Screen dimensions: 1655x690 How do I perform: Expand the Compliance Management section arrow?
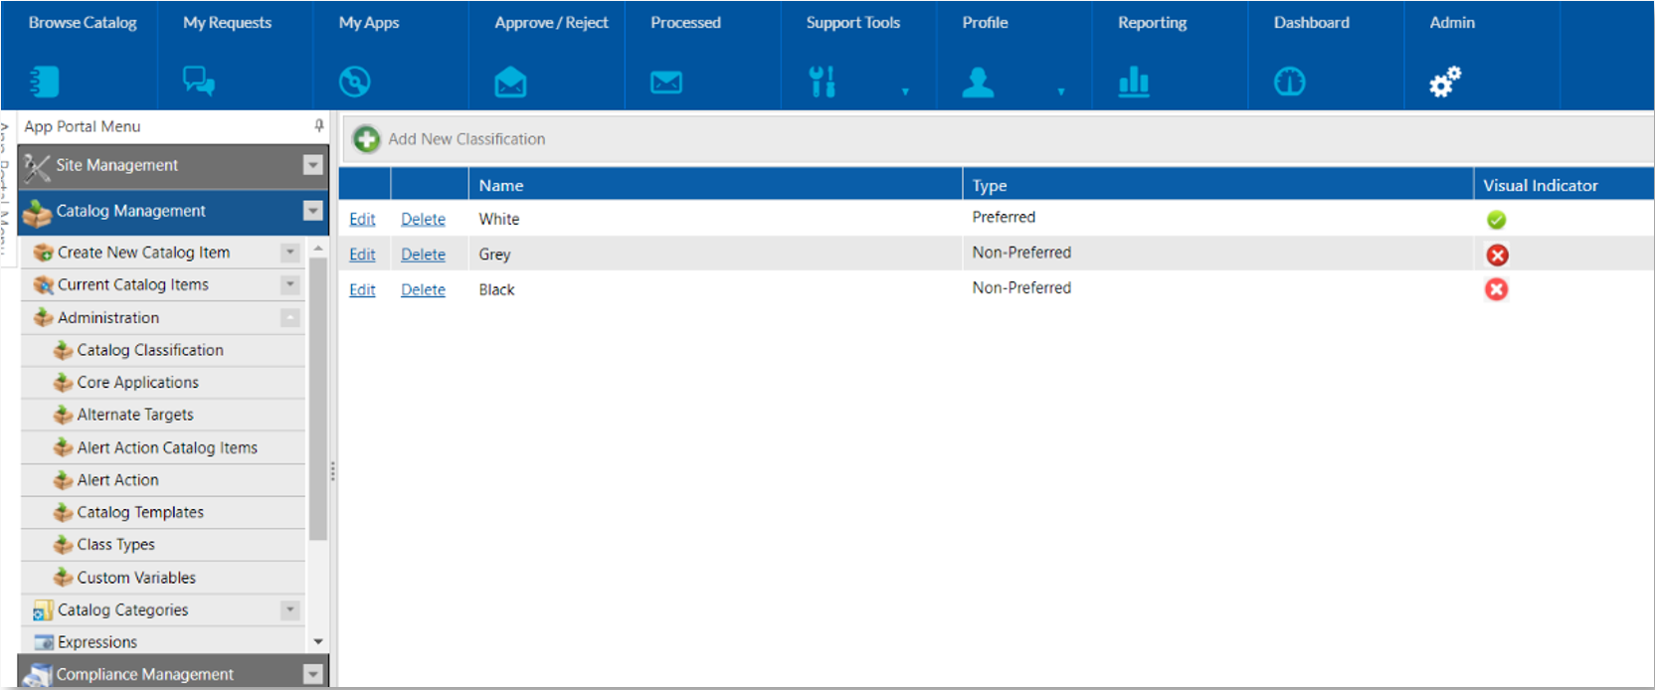pyautogui.click(x=313, y=674)
